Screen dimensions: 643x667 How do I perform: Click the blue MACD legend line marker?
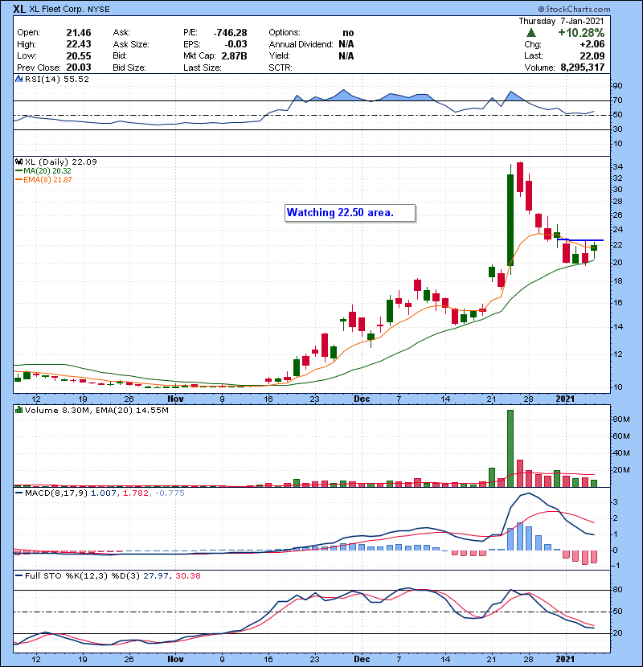pyautogui.click(x=18, y=493)
